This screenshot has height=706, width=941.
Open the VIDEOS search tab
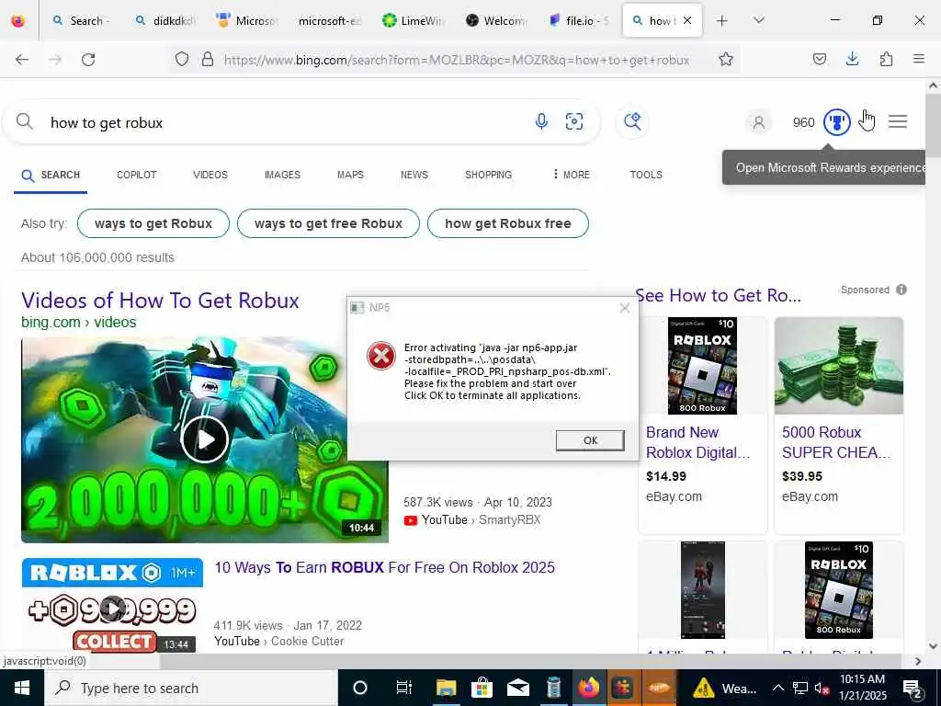pyautogui.click(x=210, y=175)
